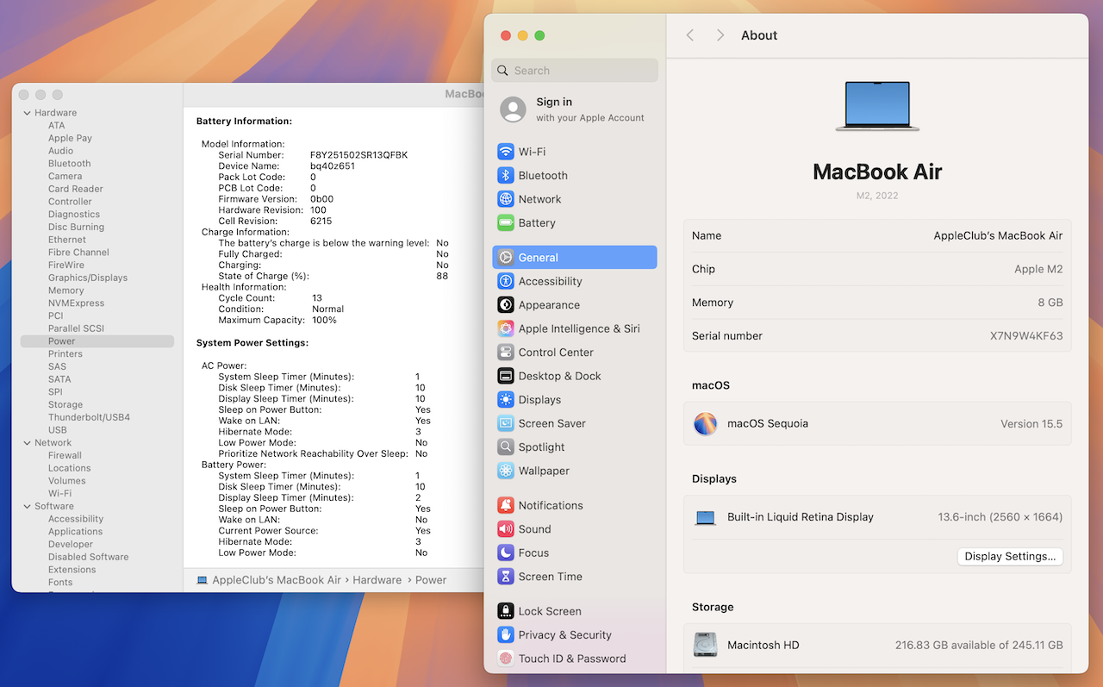The image size is (1103, 687).
Task: Select the Control Center icon
Action: click(x=506, y=352)
